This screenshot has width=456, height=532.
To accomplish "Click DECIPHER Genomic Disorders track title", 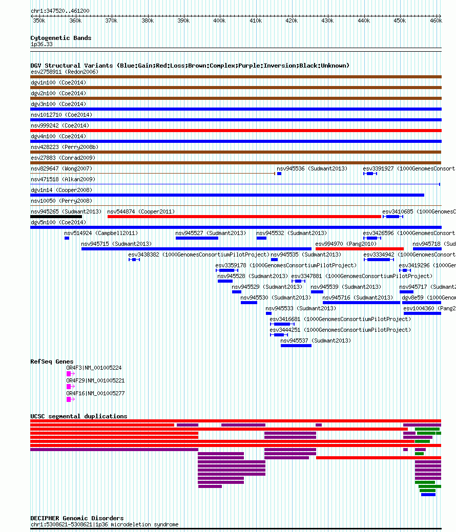I will click(77, 518).
